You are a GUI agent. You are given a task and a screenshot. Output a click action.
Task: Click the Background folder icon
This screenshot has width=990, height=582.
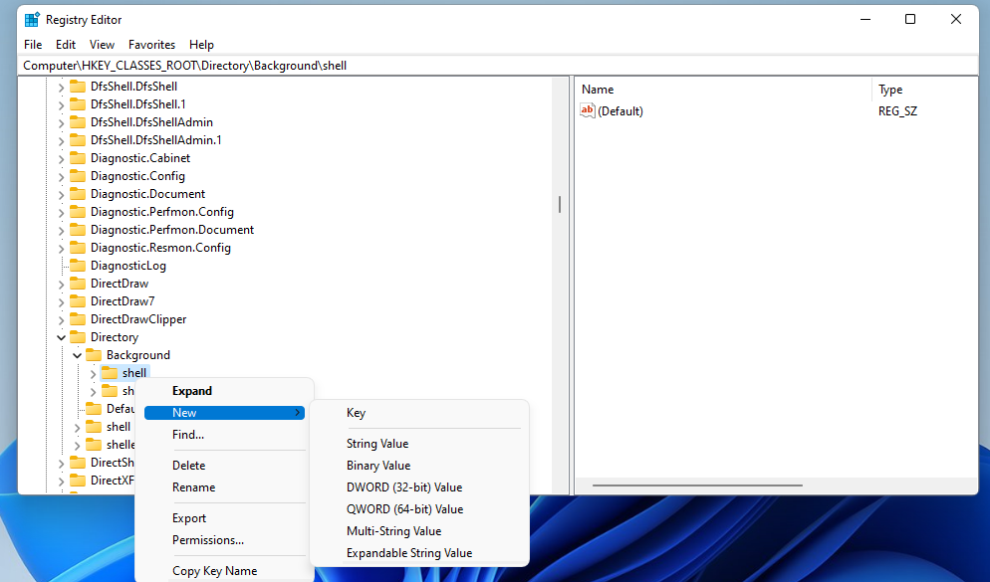point(94,354)
